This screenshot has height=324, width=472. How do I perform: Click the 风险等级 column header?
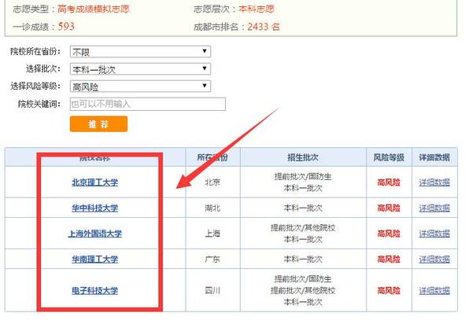(389, 157)
